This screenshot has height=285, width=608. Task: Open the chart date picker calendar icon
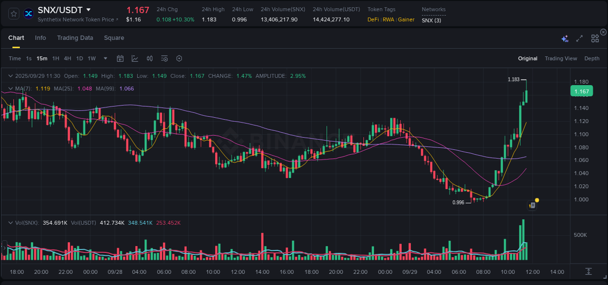[120, 58]
